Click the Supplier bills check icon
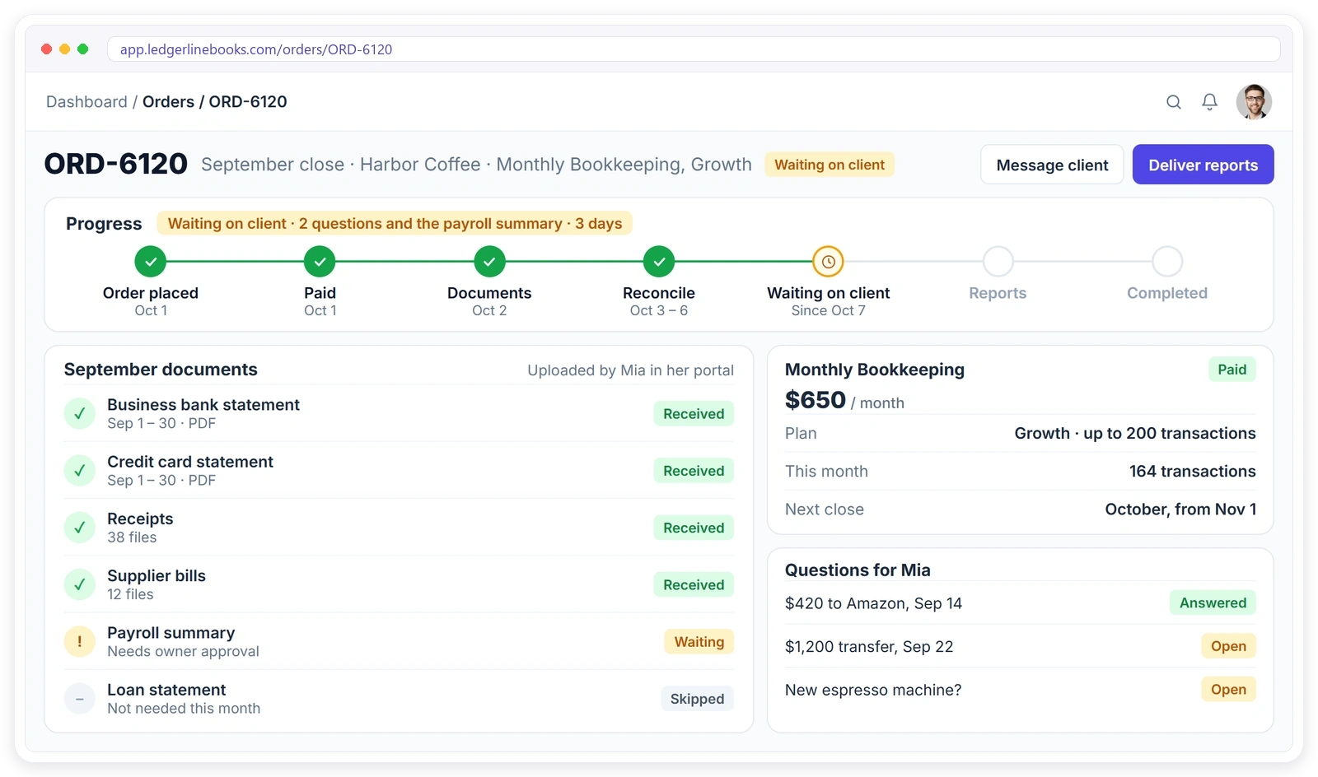 click(80, 585)
